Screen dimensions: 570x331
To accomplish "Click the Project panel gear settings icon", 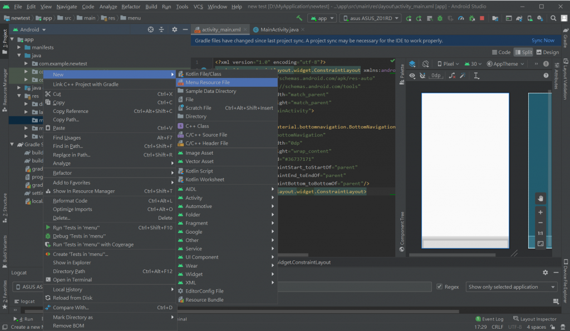I will coord(174,29).
